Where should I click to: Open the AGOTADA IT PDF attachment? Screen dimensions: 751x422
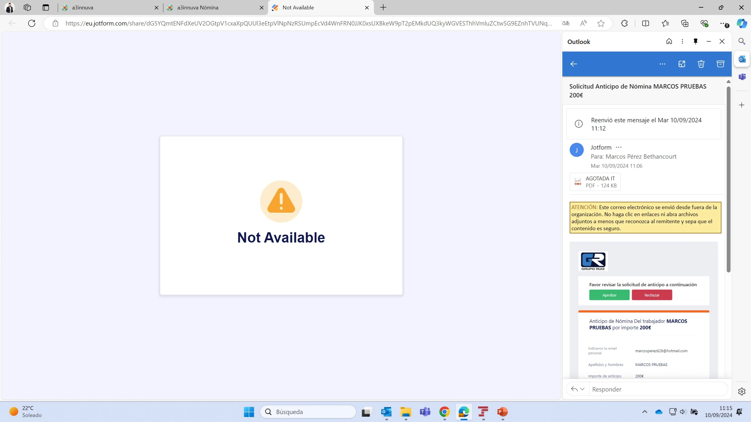click(x=595, y=182)
